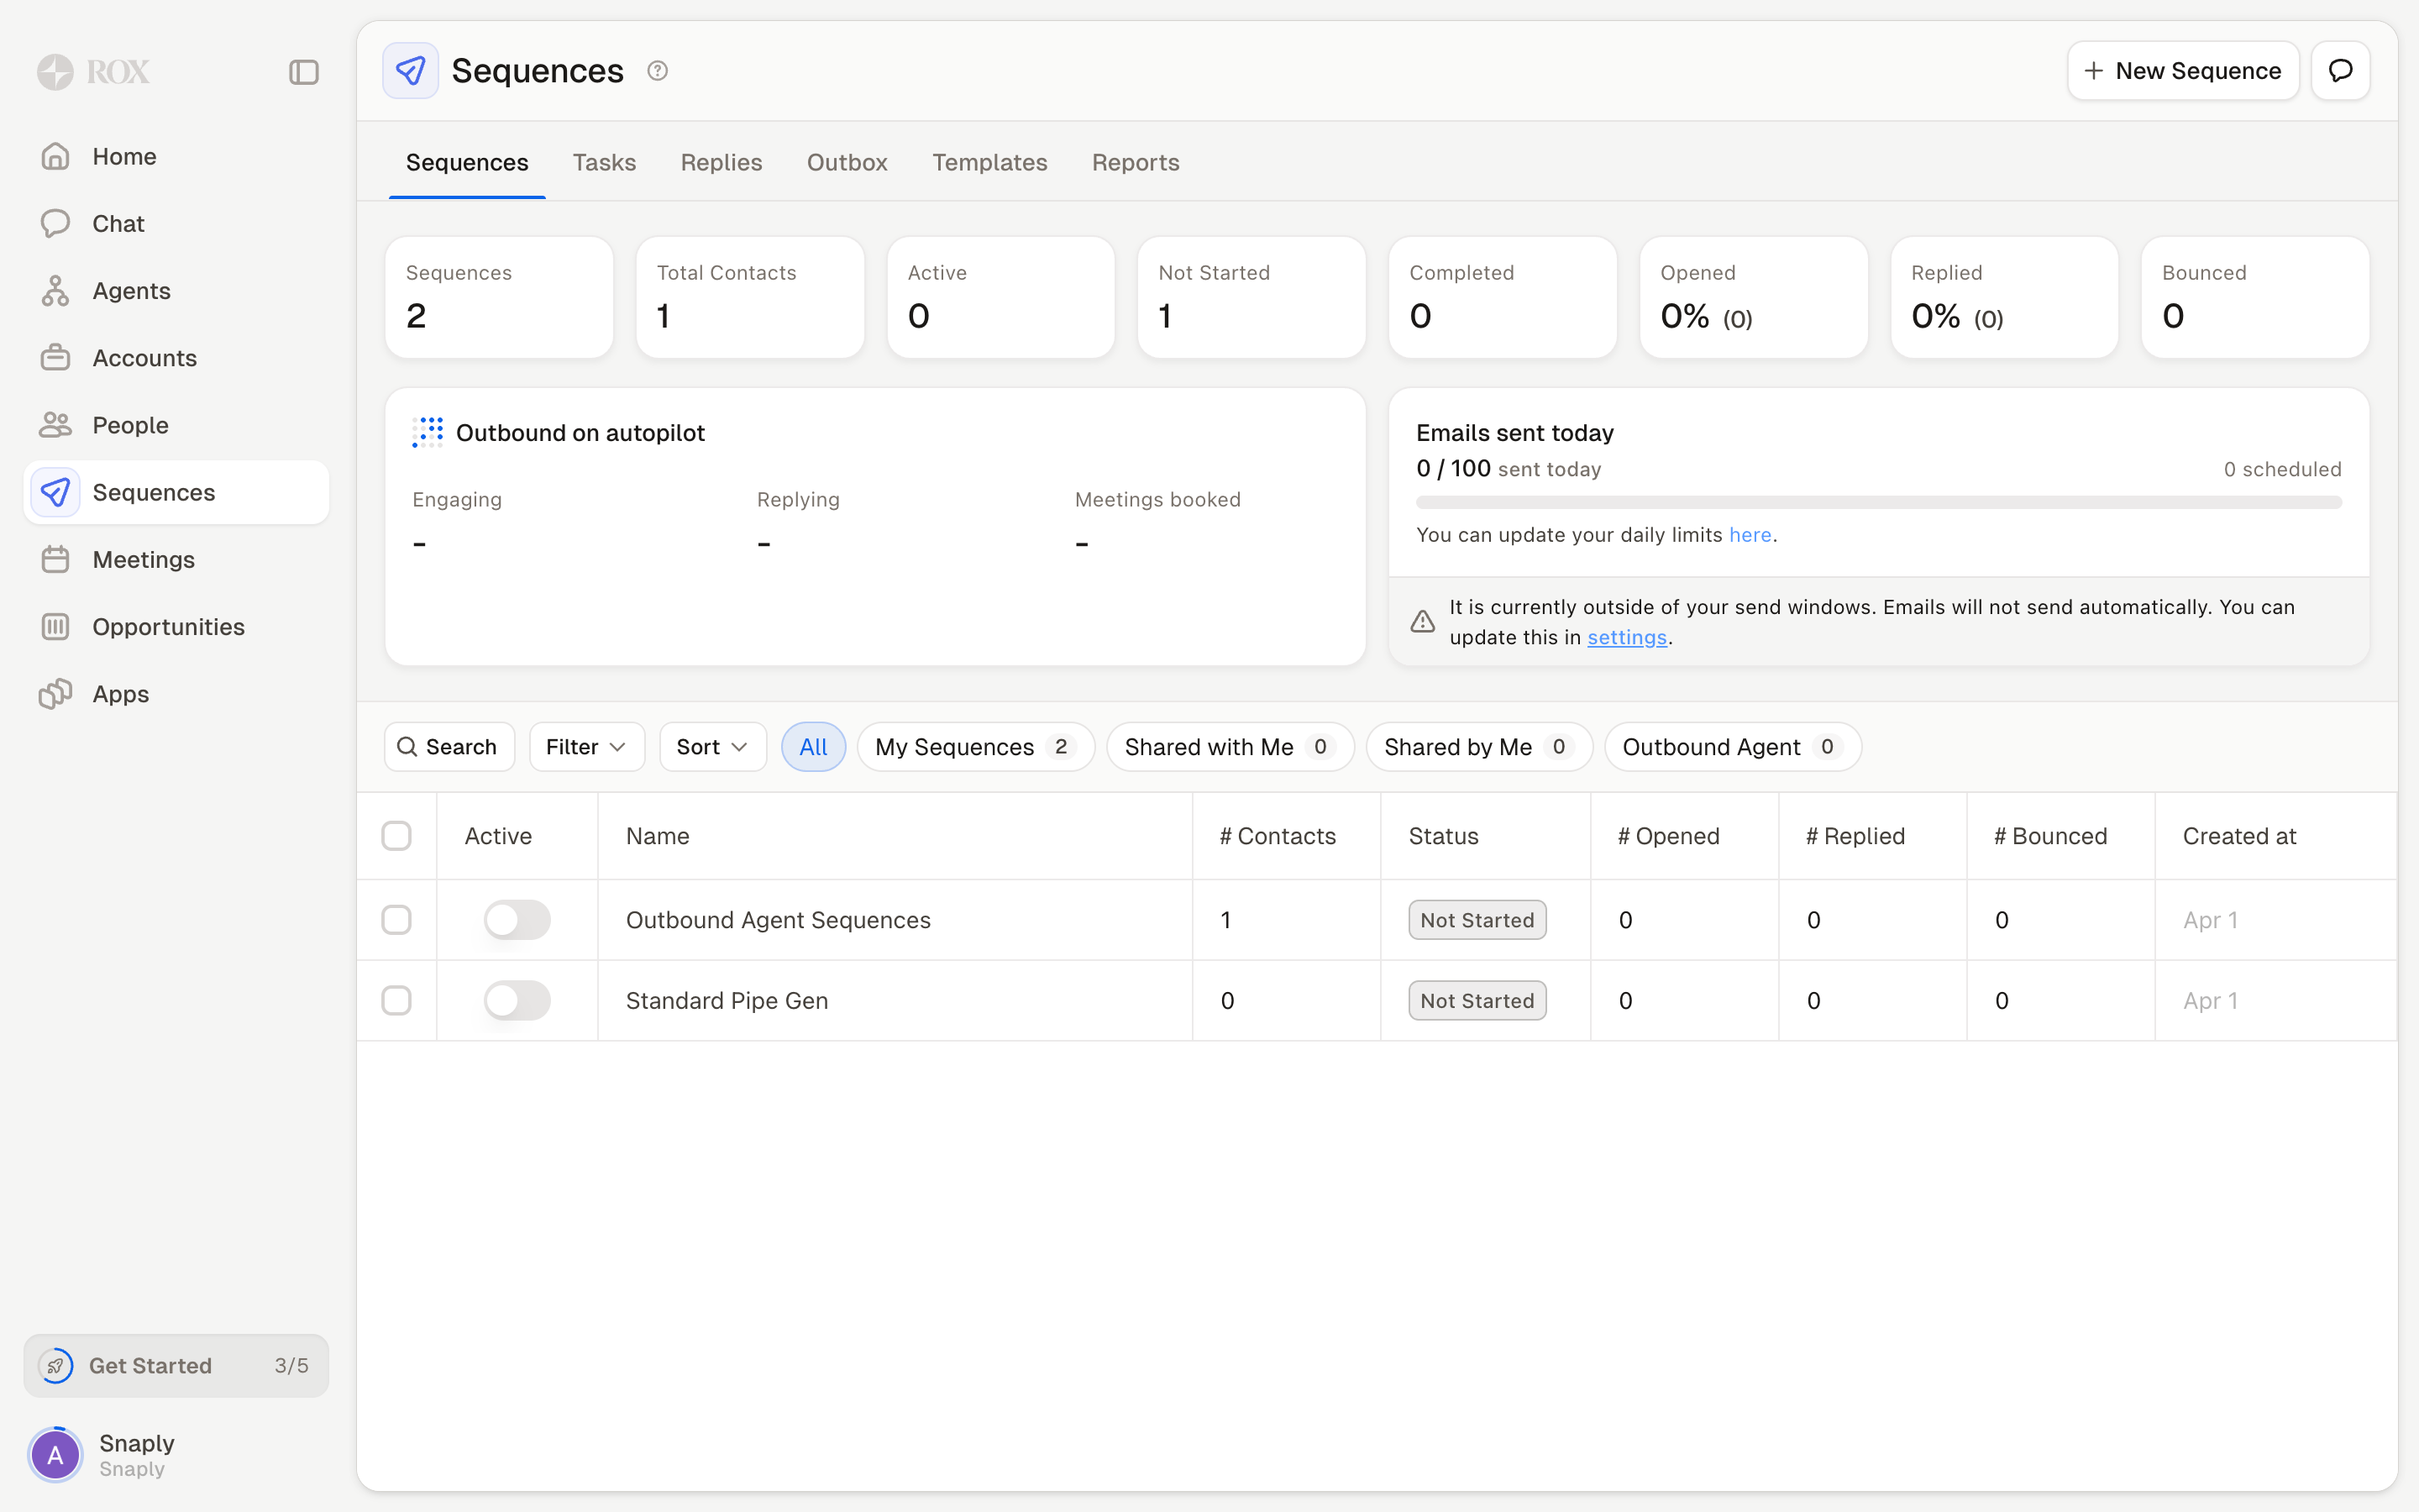Click the Chat bubble icon in the sidebar
The image size is (2419, 1512).
click(x=56, y=223)
